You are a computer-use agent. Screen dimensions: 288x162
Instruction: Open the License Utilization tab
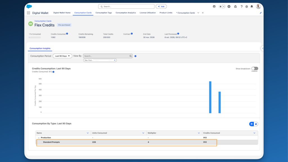[148, 13]
